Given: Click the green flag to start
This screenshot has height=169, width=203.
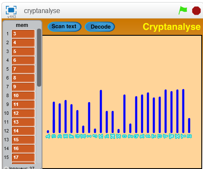Looking at the screenshot, I should [183, 10].
